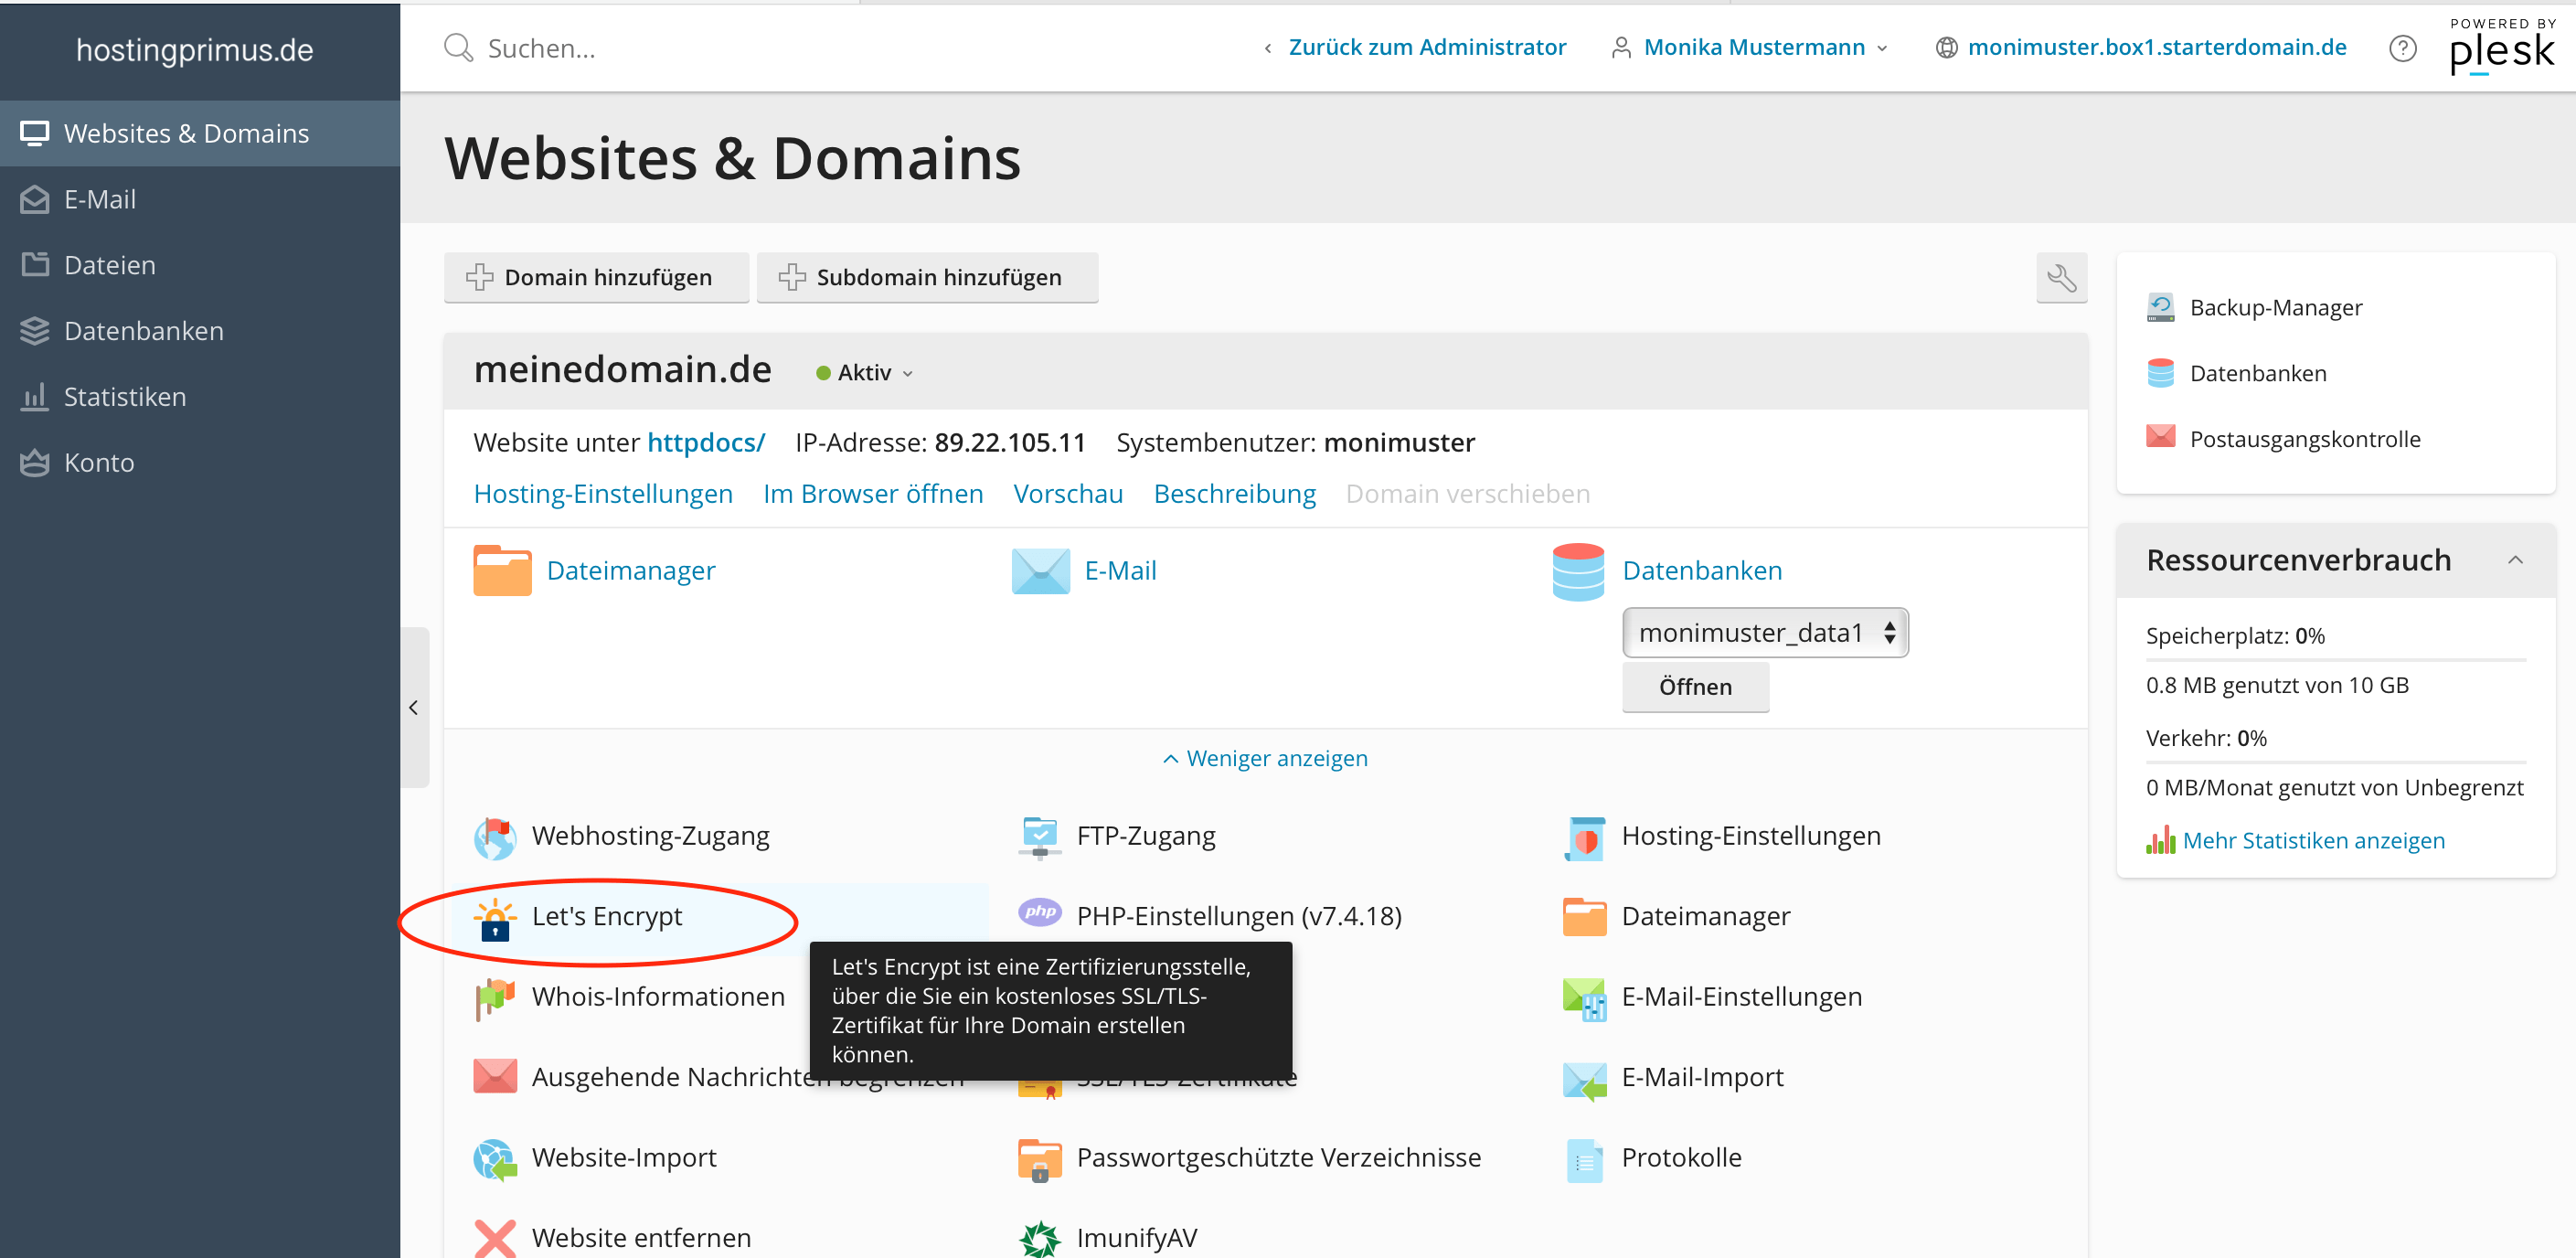Click the help question mark icon
This screenshot has height=1258, width=2576.
2402,48
